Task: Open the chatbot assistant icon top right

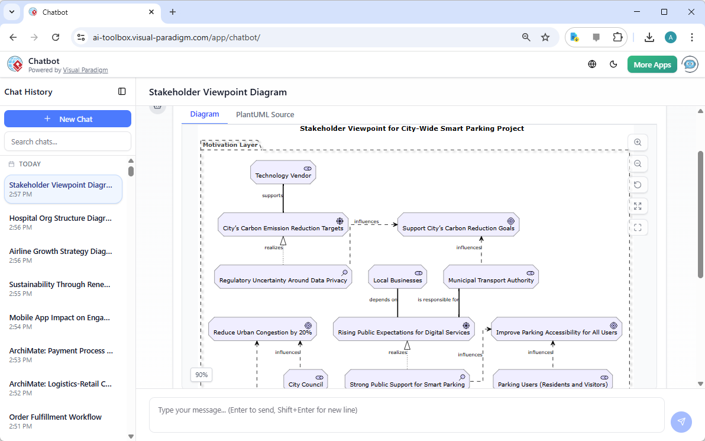Action: click(690, 64)
